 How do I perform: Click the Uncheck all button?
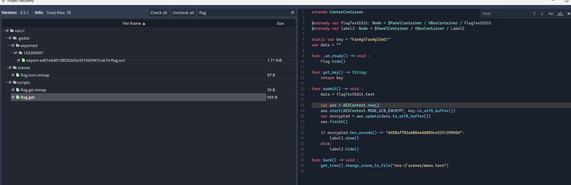[183, 12]
